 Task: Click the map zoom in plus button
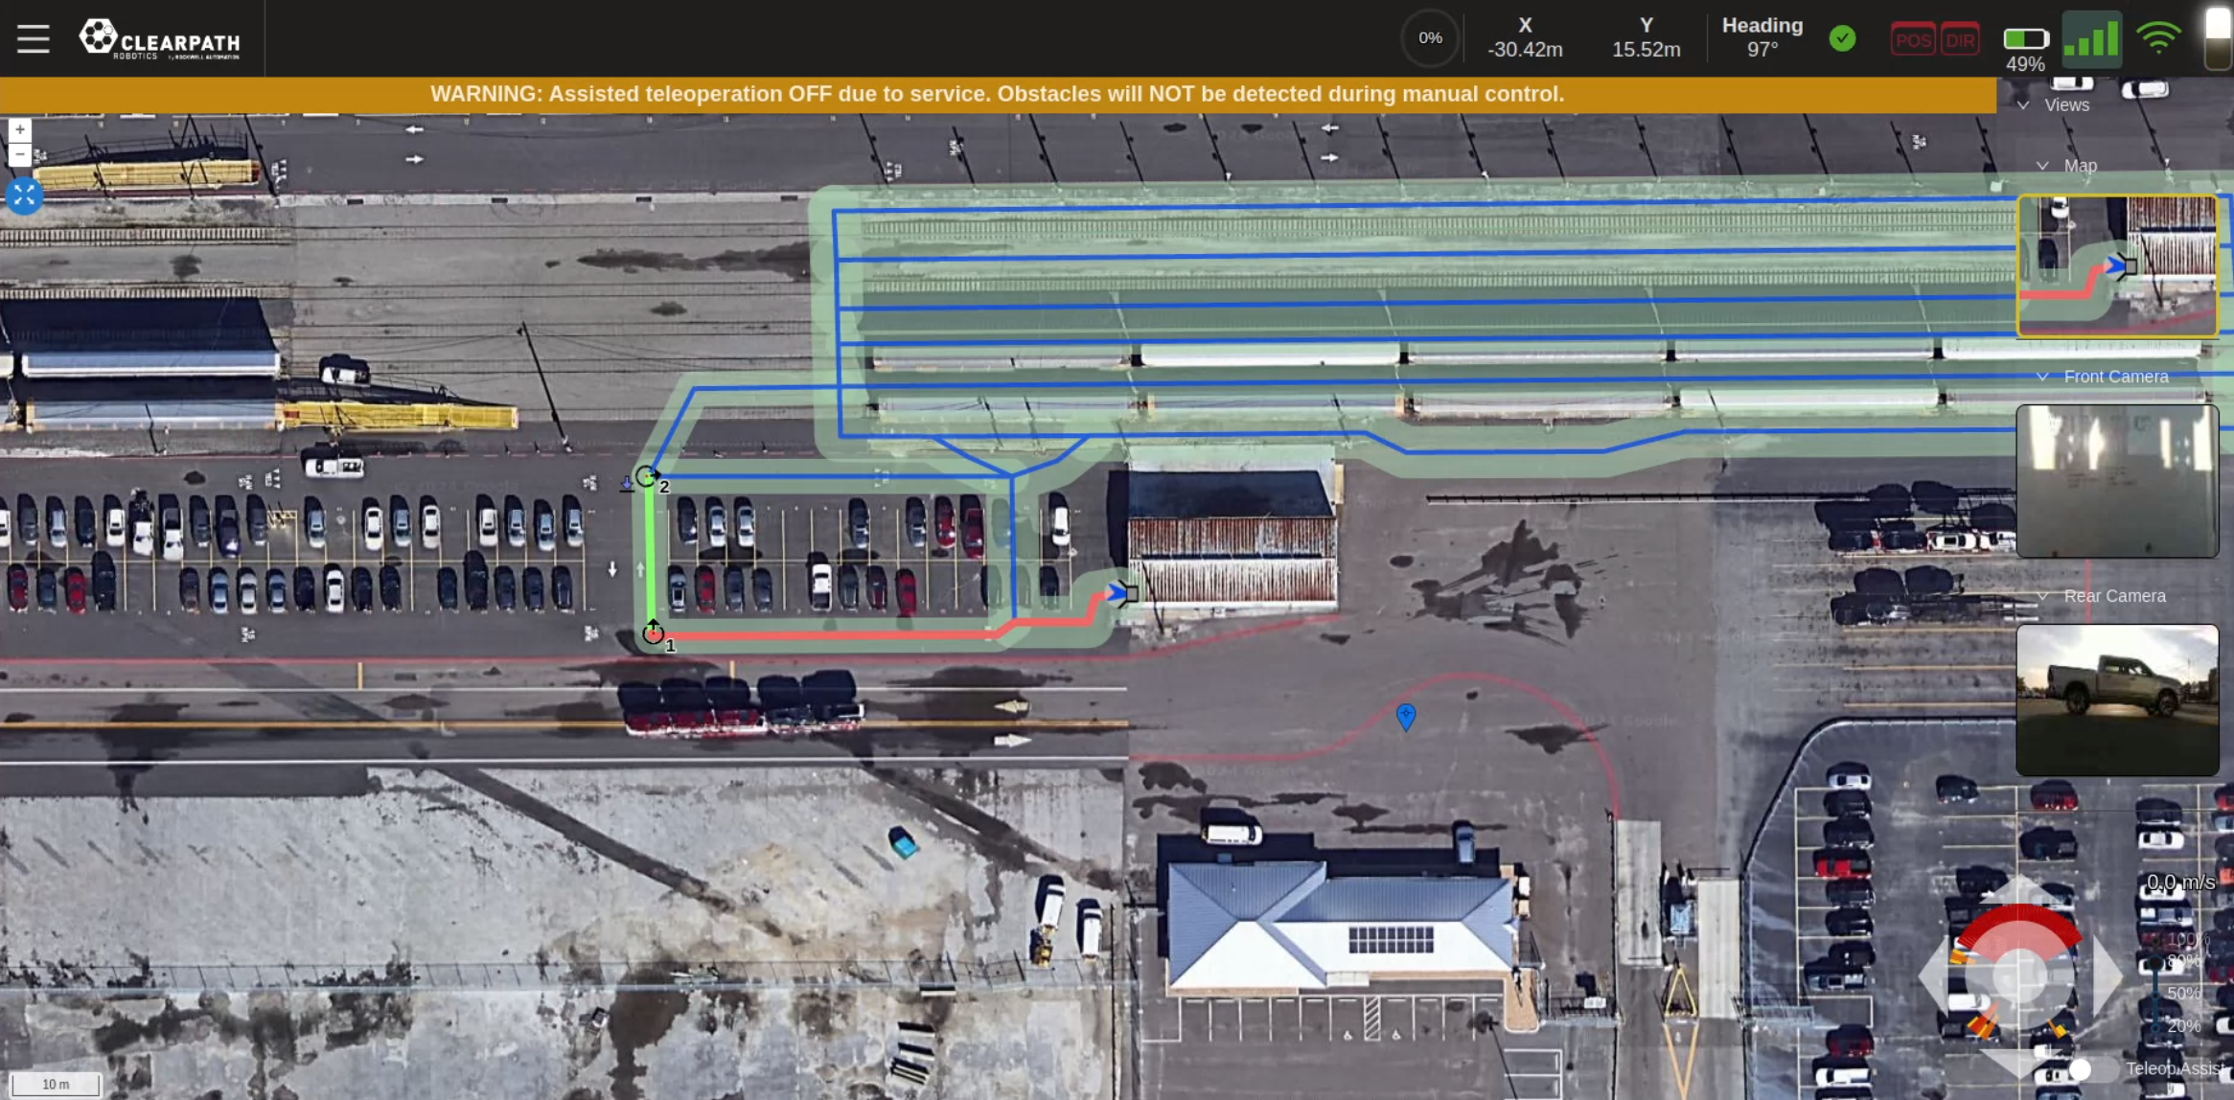click(x=20, y=129)
